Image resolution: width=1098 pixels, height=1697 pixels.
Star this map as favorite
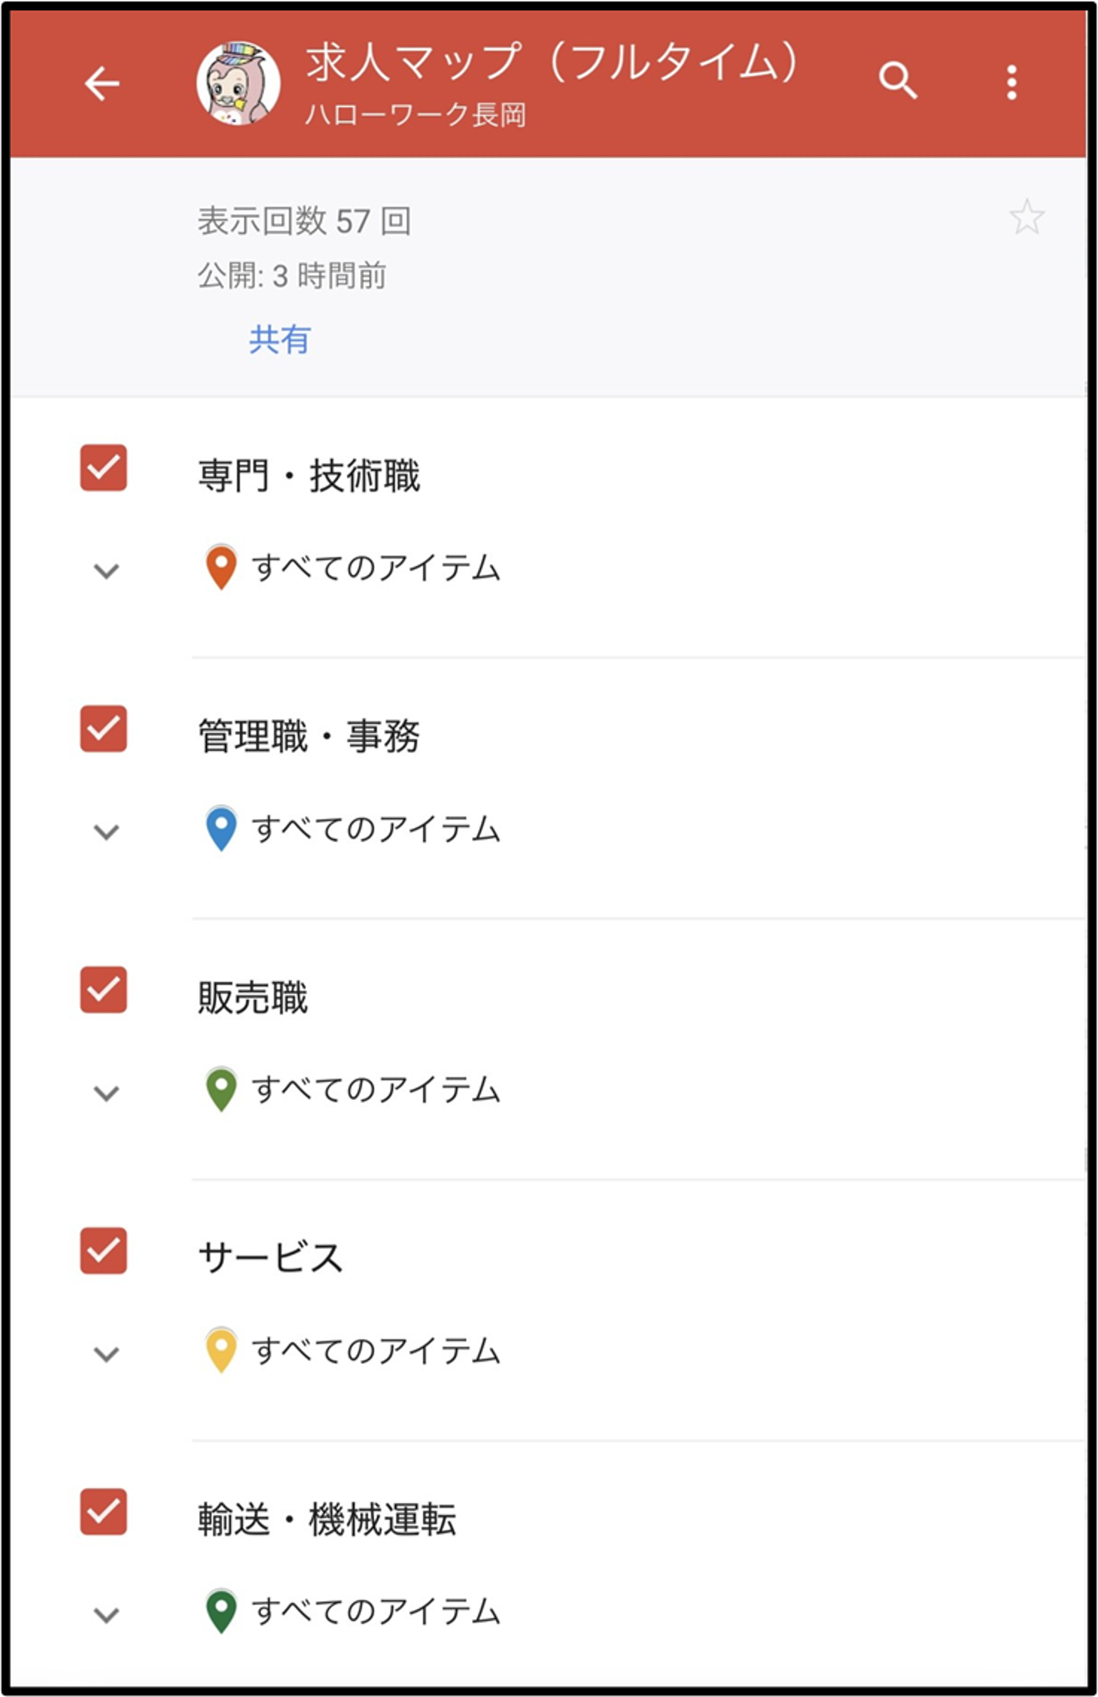point(1026,218)
